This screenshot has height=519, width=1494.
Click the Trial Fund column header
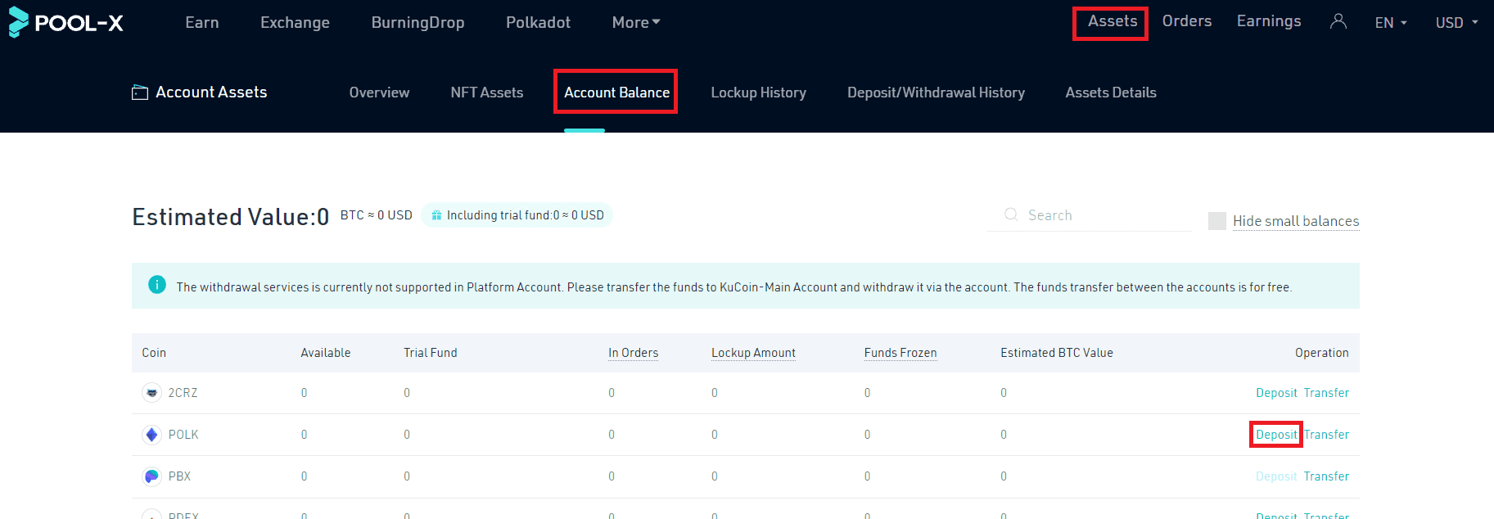click(430, 353)
